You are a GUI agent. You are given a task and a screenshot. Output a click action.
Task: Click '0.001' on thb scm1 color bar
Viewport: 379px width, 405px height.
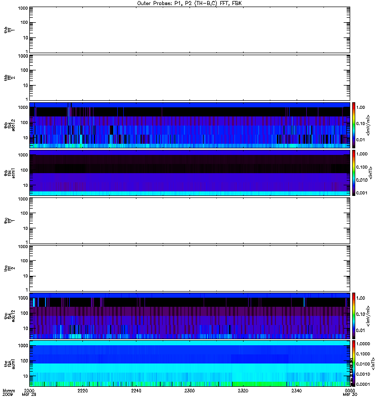pos(362,193)
